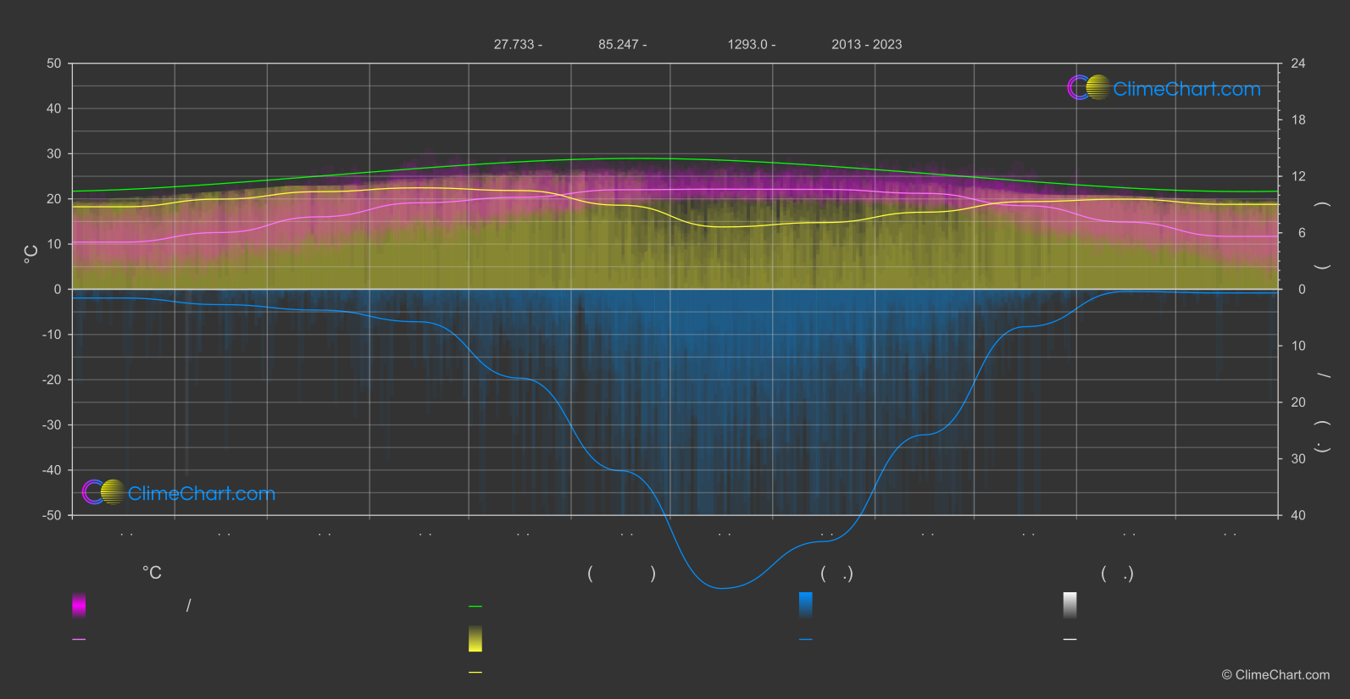Click the blue gradient legend swatch
Screen dimensions: 1350x699
806,605
